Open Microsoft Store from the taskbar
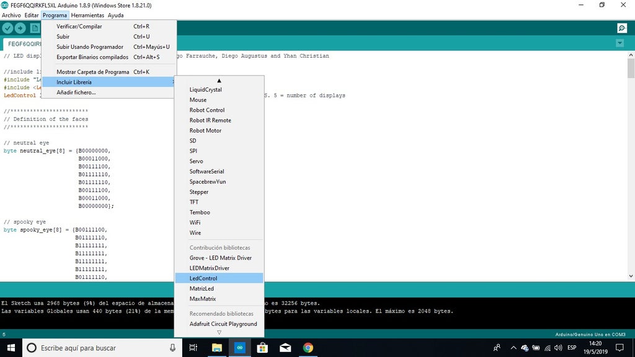635x357 pixels. pos(262,348)
